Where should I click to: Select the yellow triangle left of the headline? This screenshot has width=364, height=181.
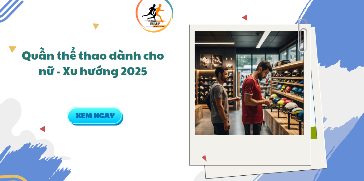pos(12,49)
